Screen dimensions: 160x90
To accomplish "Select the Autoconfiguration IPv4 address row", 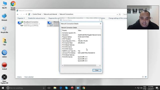I will (81, 41).
